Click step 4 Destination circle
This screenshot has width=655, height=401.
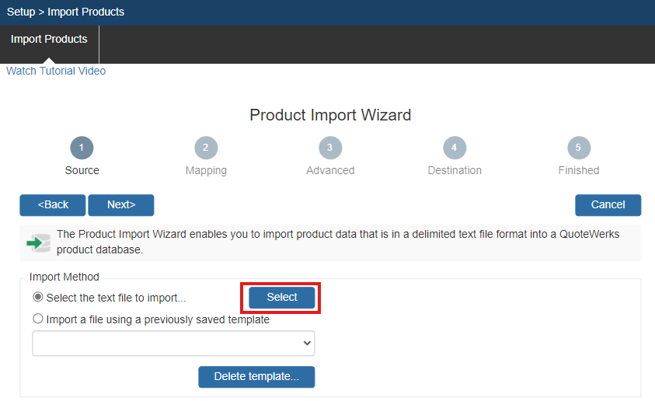point(455,148)
